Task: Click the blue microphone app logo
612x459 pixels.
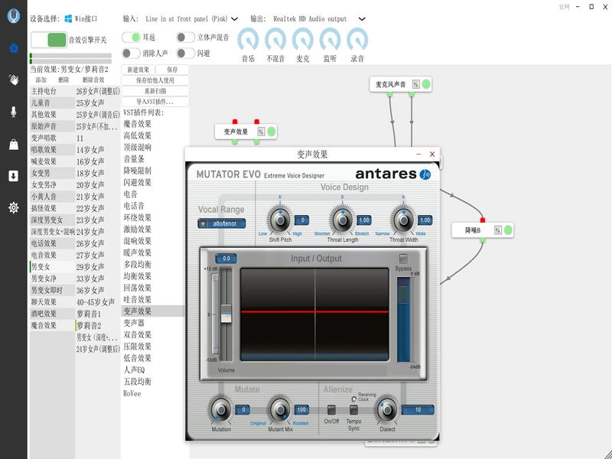Action: 13,15
